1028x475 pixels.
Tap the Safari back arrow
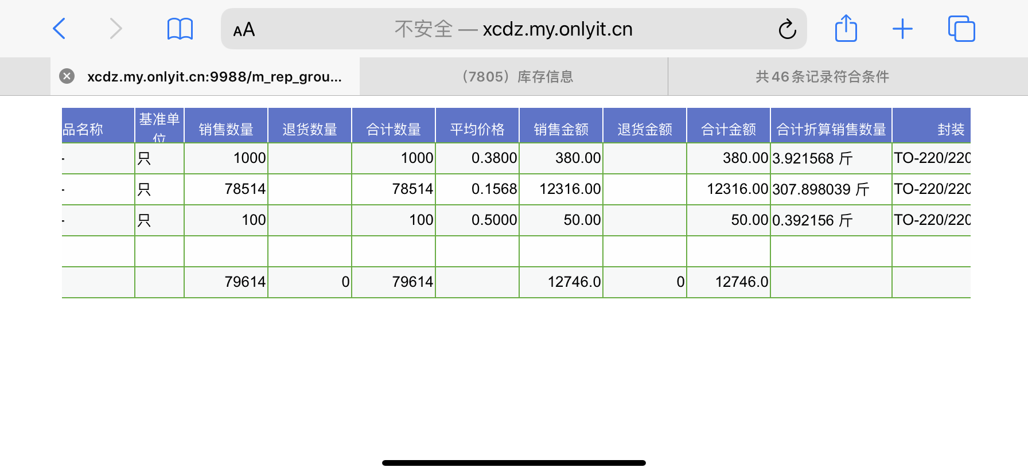(59, 29)
